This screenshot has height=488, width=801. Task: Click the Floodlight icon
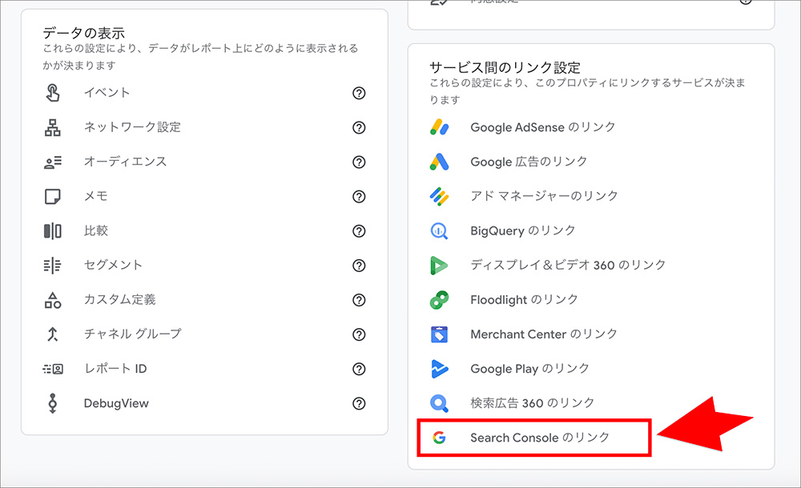pyautogui.click(x=439, y=299)
